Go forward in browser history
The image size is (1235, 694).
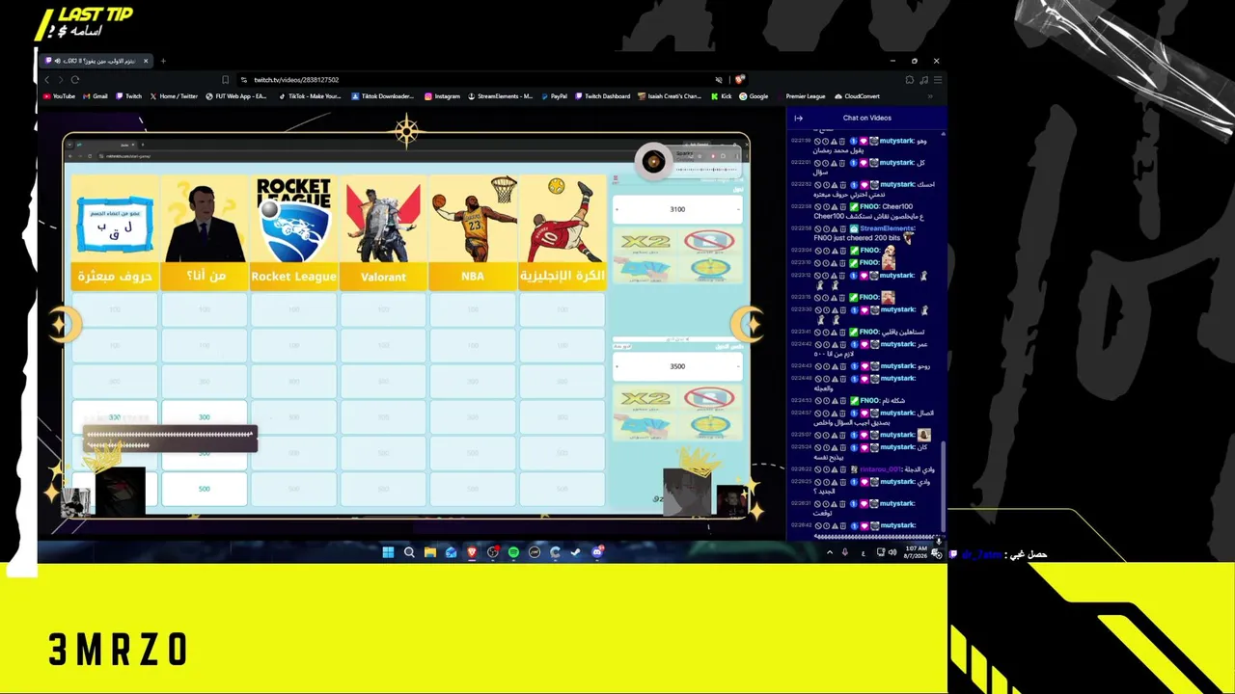[60, 80]
